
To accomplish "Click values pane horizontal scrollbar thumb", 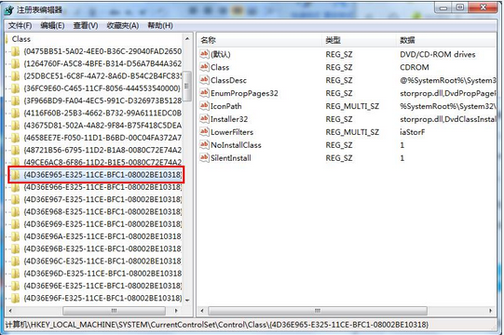I will pyautogui.click(x=318, y=311).
